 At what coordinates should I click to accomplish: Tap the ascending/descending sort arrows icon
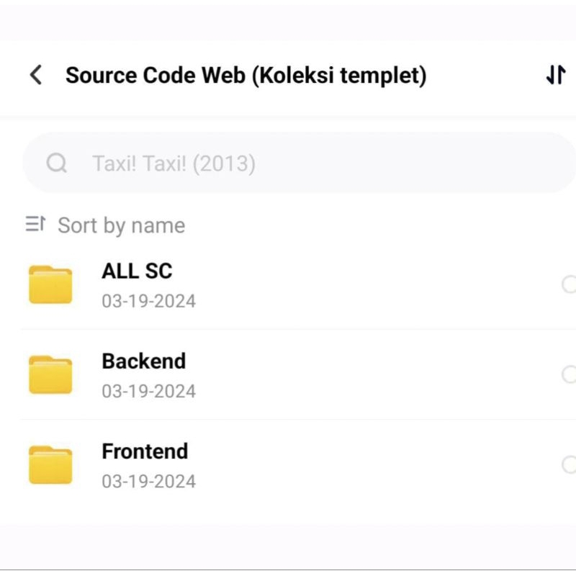point(554,75)
